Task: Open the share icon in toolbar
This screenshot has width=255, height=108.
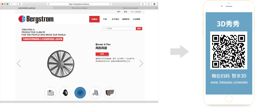Action: pyautogui.click(x=143, y=4)
